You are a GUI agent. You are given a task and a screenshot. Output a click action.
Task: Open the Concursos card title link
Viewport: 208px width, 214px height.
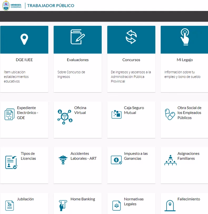[131, 60]
